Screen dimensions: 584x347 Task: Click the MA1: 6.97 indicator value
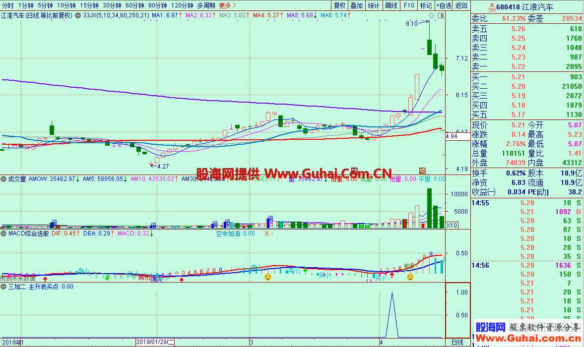pos(167,16)
